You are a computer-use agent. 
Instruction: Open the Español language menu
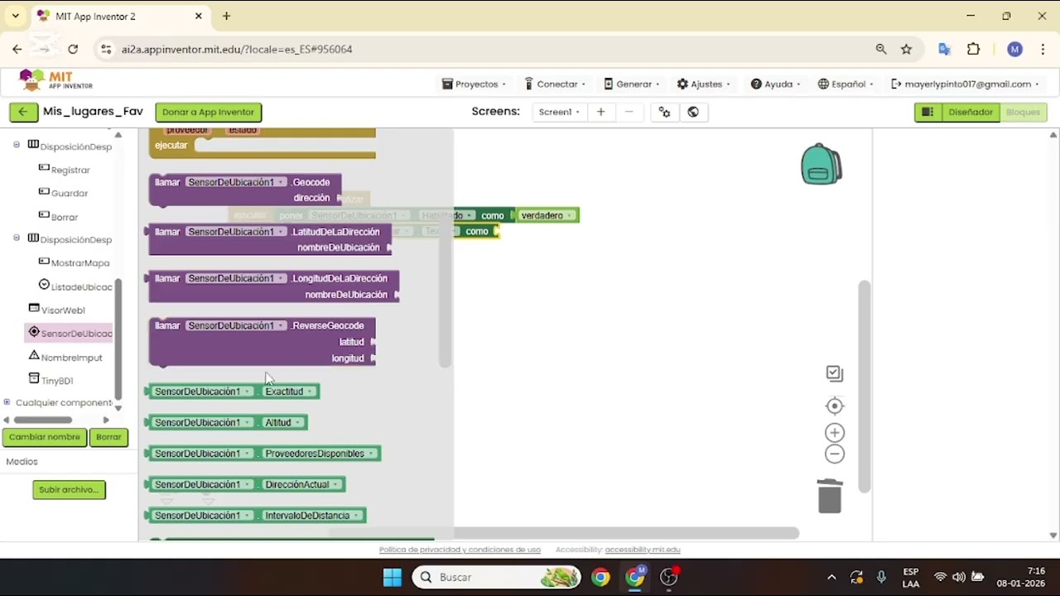point(846,84)
